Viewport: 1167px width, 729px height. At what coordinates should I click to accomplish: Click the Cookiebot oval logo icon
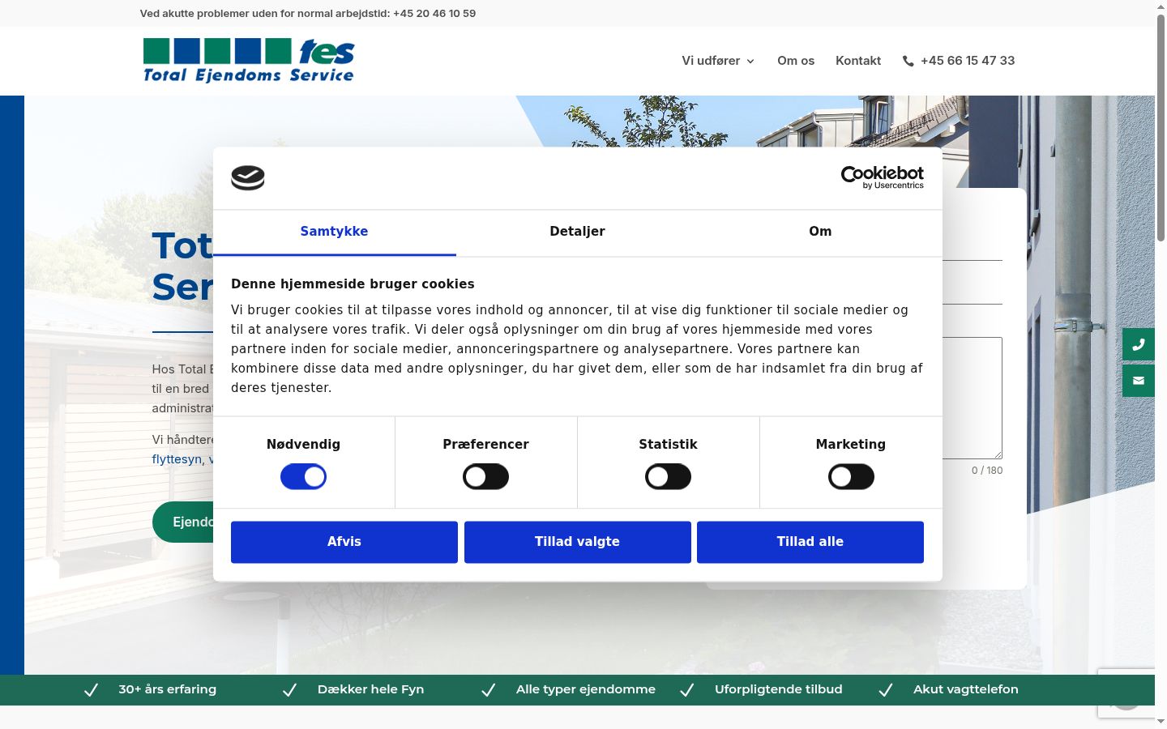click(x=248, y=177)
